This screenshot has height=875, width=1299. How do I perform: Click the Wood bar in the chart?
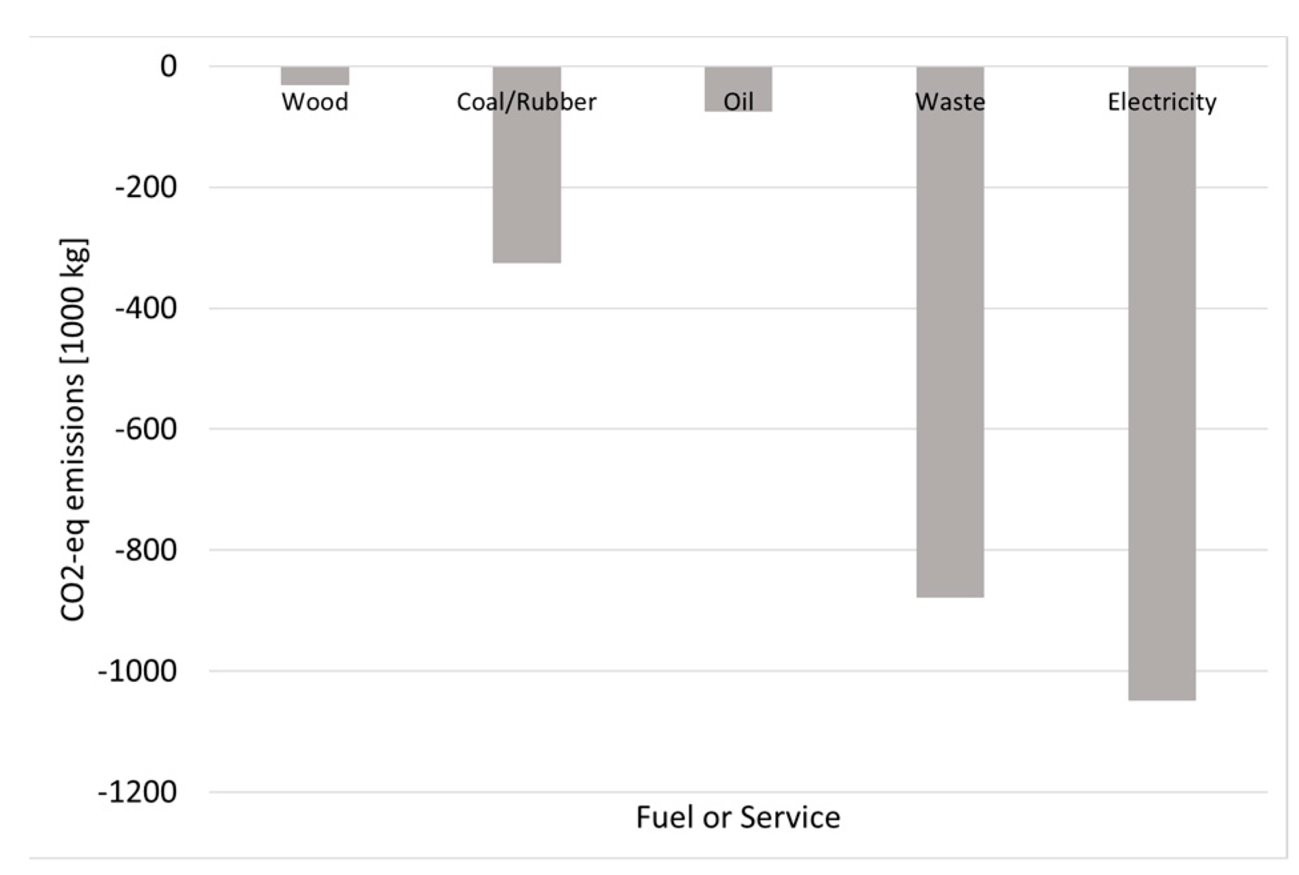click(x=315, y=76)
